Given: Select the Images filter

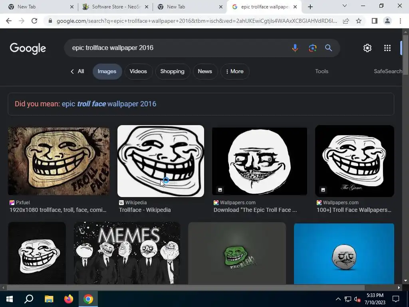Looking at the screenshot, I should (x=107, y=72).
